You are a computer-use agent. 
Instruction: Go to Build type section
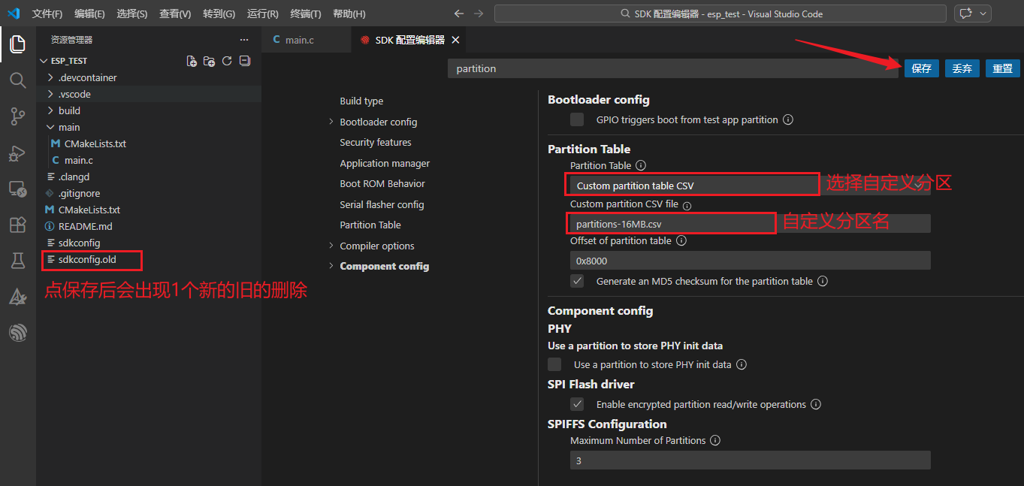tap(361, 101)
